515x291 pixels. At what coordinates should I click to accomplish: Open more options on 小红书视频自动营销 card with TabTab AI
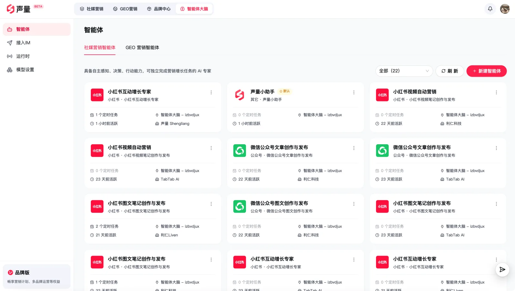(x=211, y=148)
